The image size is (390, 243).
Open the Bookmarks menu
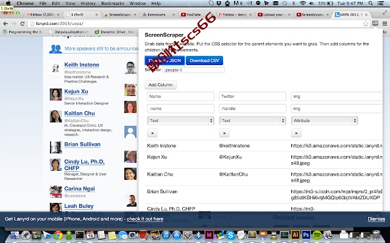coord(112,3)
